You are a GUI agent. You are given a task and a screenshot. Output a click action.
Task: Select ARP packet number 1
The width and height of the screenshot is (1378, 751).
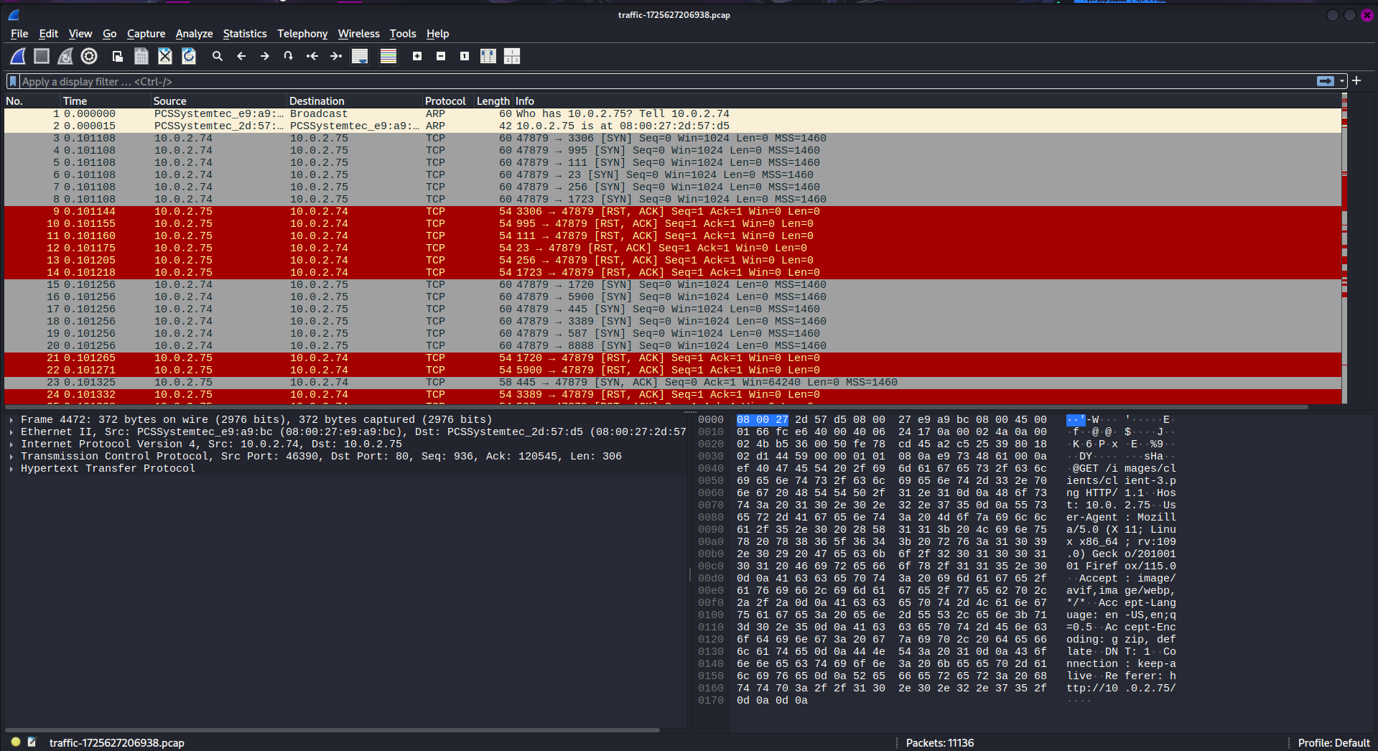[672, 114]
